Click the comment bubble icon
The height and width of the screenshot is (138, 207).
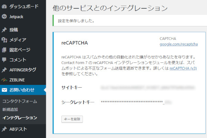(x=4, y=60)
